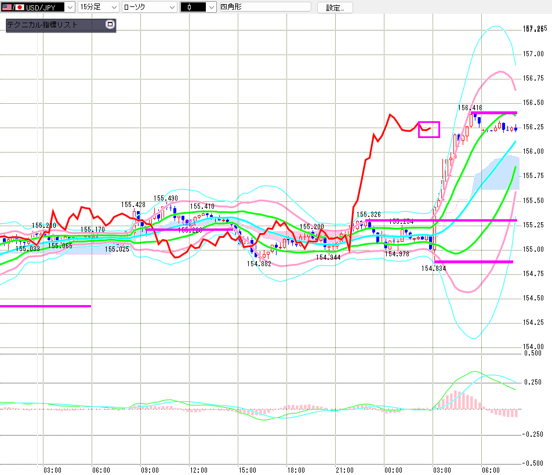Click the 設定... button
Screen dimensions: 552x475
(335, 8)
